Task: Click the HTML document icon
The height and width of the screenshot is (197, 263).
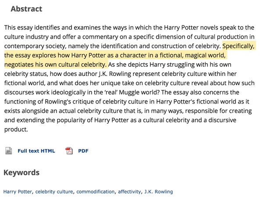Action: point(9,150)
